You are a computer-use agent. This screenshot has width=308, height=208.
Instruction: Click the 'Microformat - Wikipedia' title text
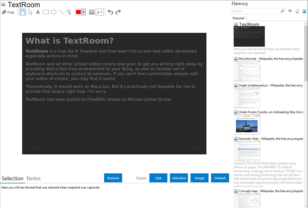point(271,59)
